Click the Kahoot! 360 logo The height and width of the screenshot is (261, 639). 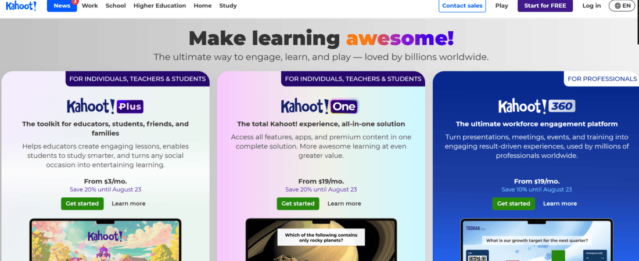point(537,107)
